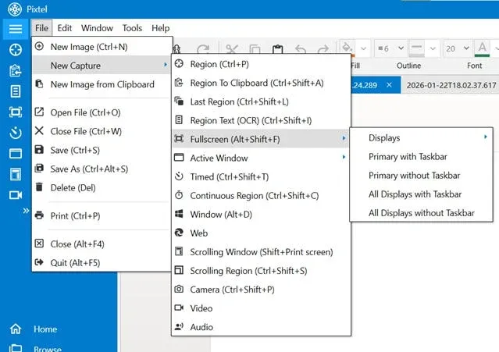The image size is (499, 352).
Task: Open the File menu
Action: click(41, 28)
